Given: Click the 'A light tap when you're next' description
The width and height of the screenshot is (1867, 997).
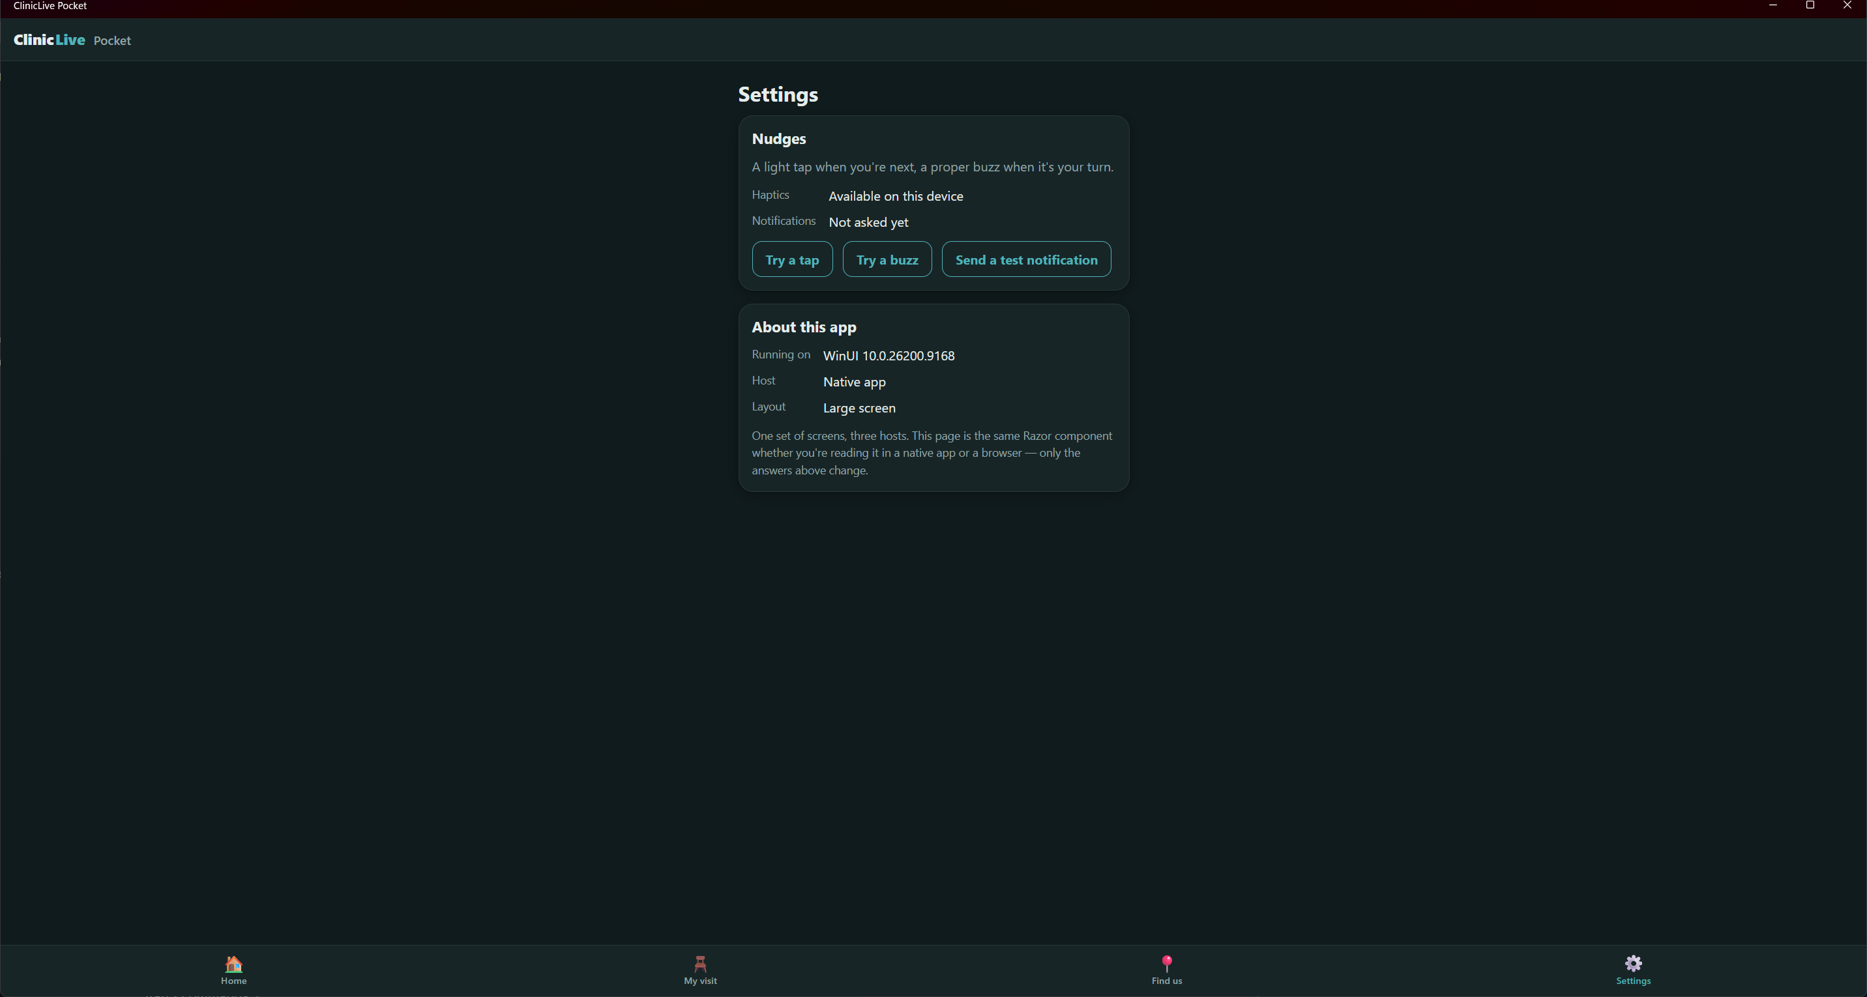Looking at the screenshot, I should [x=932, y=167].
